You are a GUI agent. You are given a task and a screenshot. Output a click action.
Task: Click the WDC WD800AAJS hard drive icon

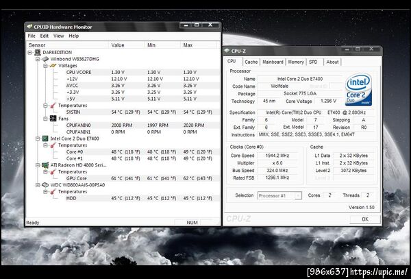45,185
